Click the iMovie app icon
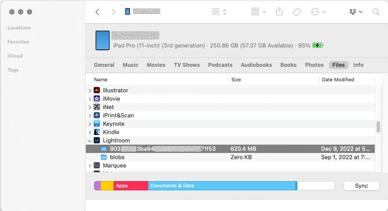Screen dimensions: 388x211 tap(97, 99)
